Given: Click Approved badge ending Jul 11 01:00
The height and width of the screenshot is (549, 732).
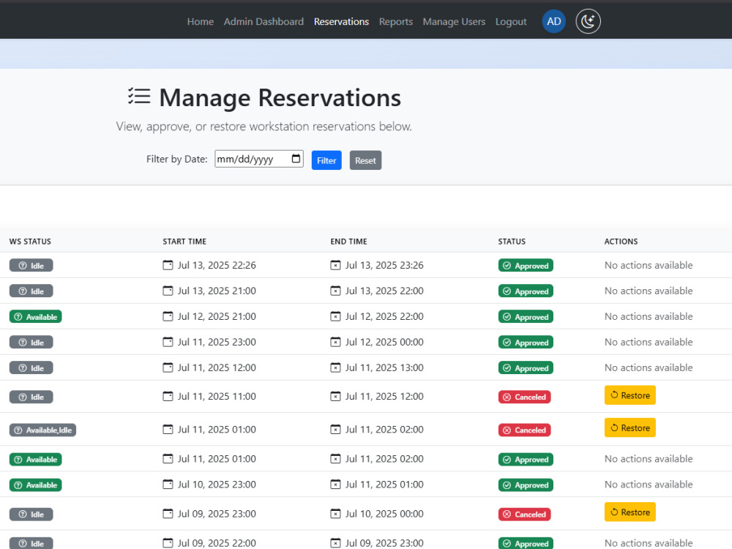Looking at the screenshot, I should click(526, 485).
